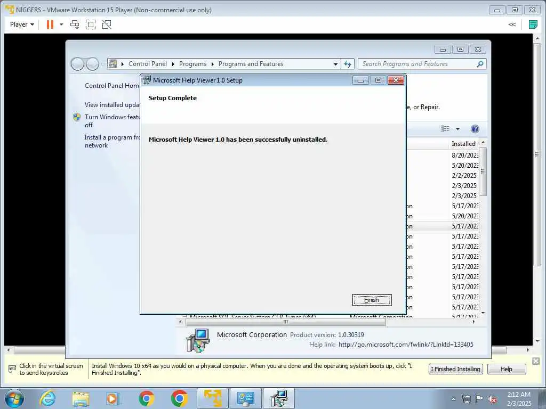This screenshot has width=546, height=409.
Task: Open the VMware Player menu
Action: 22,24
